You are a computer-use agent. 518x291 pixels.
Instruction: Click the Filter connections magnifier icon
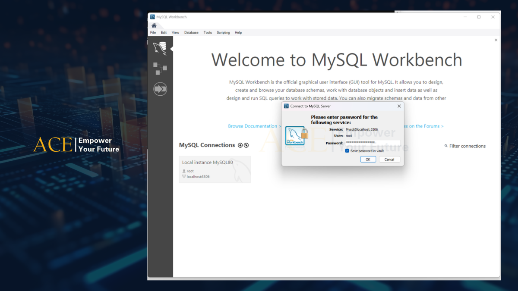(446, 146)
